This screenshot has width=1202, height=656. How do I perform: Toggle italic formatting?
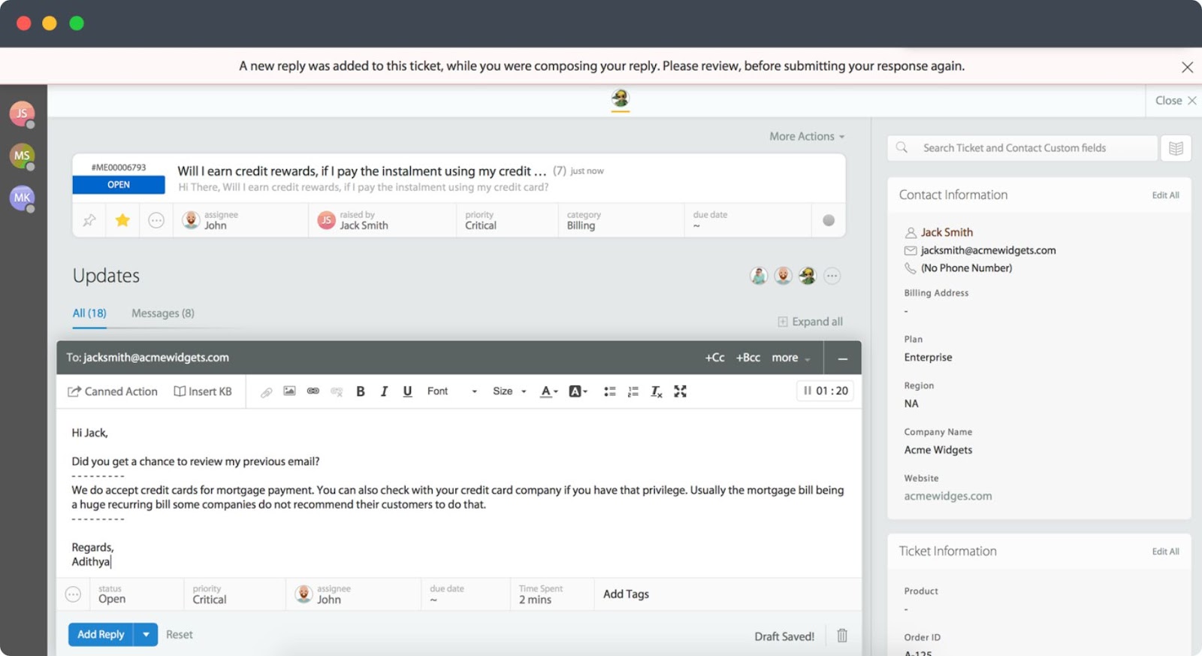384,391
